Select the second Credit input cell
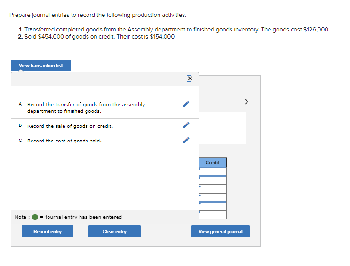Image resolution: width=350 pixels, height=266 pixels. click(x=213, y=180)
